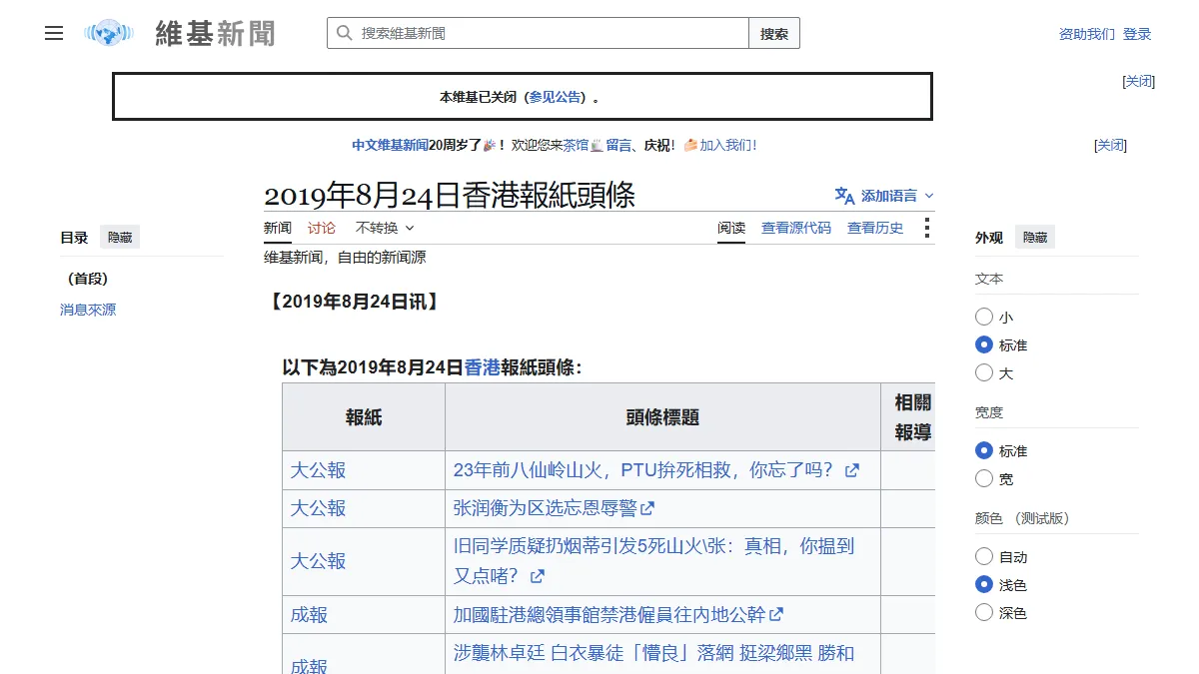Viewport: 1199px width, 674px height.
Task: Open the 不转换 variant dropdown
Action: click(385, 228)
